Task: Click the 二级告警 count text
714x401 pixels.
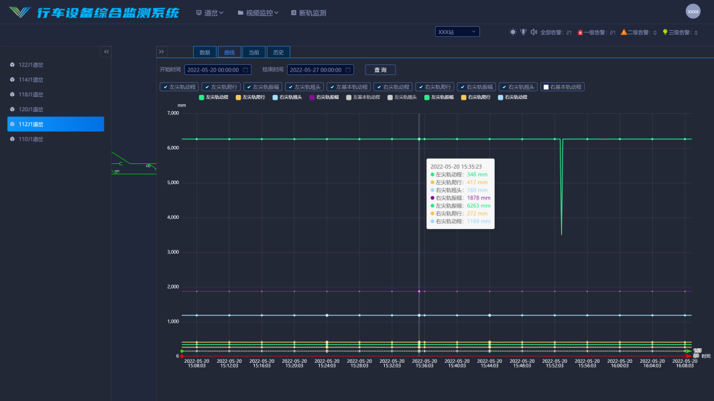Action: [642, 32]
